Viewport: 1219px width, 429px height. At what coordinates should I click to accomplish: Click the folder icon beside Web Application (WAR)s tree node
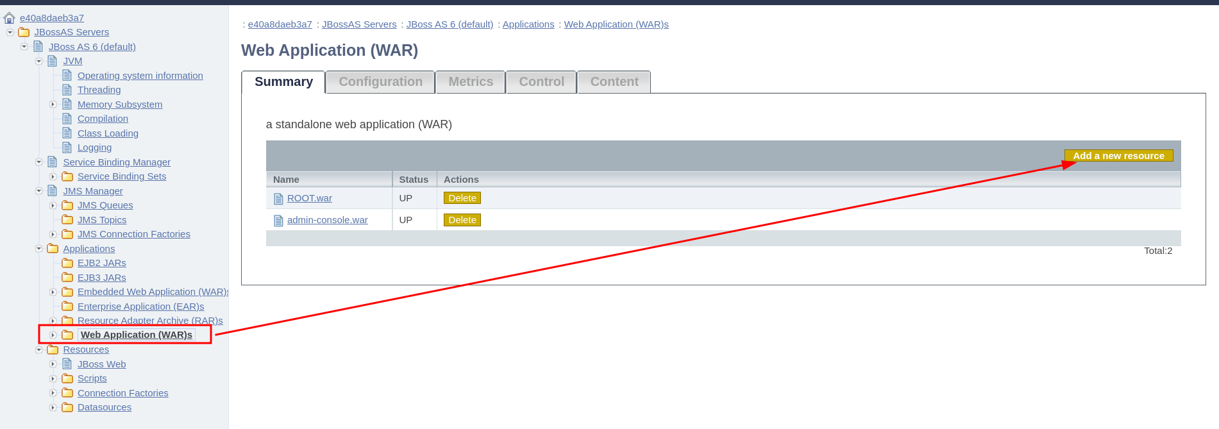[x=67, y=335]
